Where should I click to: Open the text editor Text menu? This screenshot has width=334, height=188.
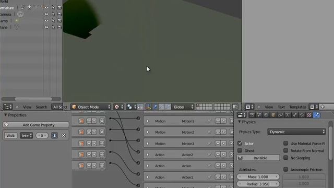(281, 107)
